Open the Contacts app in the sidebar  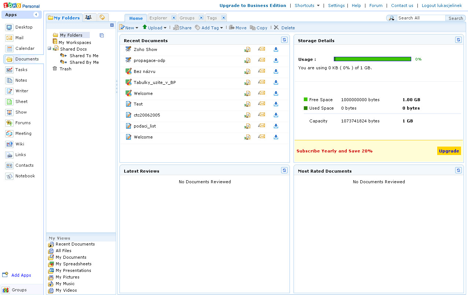[20, 165]
